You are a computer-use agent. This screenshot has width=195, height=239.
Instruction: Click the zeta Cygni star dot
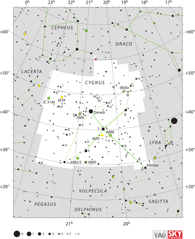65,162
